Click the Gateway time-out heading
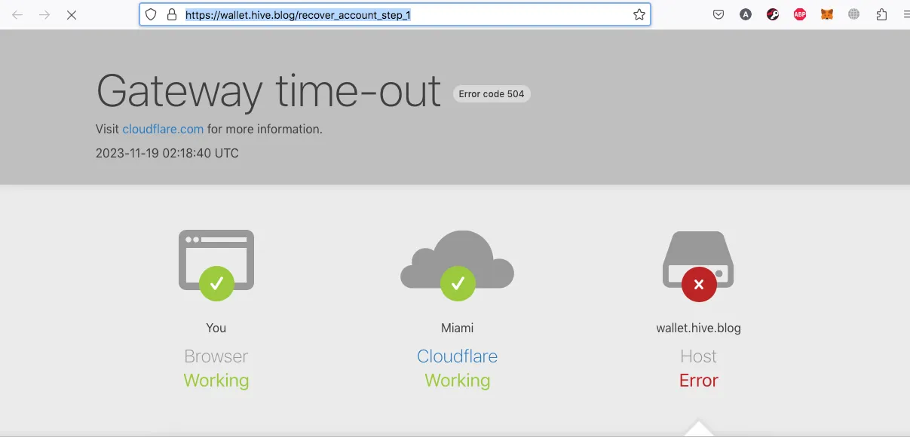The image size is (910, 437). coord(268,91)
